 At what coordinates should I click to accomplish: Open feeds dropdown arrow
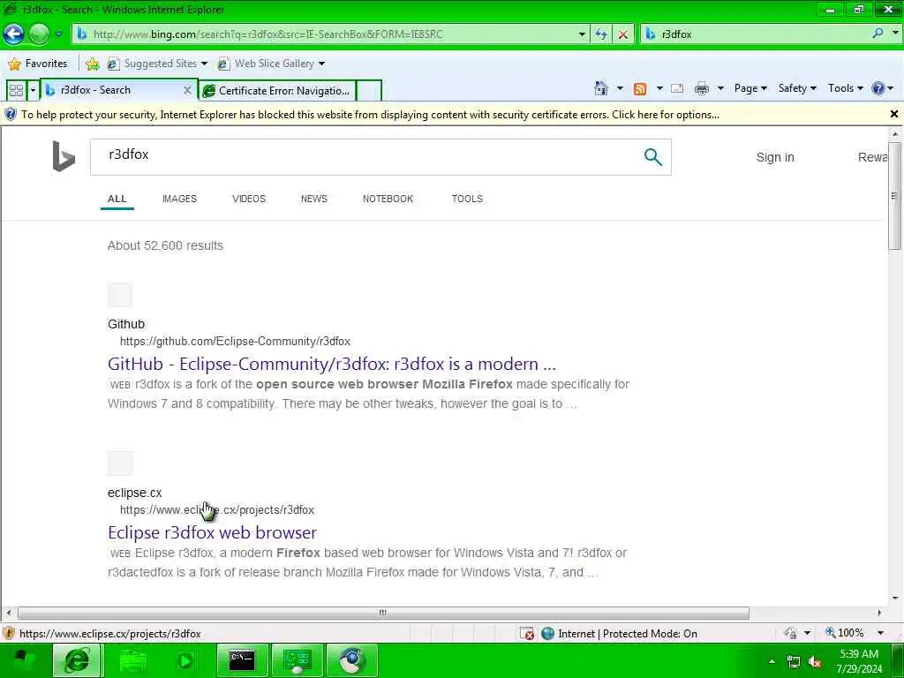click(659, 88)
